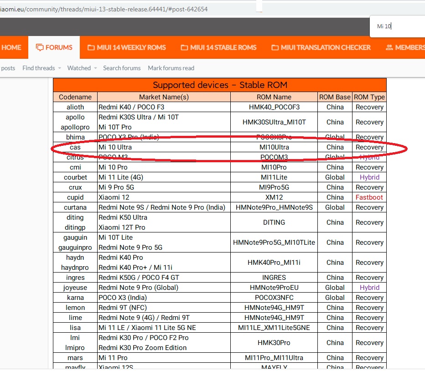Open the MEMBERS tab

point(405,47)
